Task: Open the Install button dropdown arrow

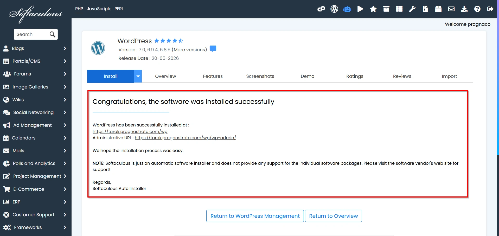Action: (x=138, y=76)
